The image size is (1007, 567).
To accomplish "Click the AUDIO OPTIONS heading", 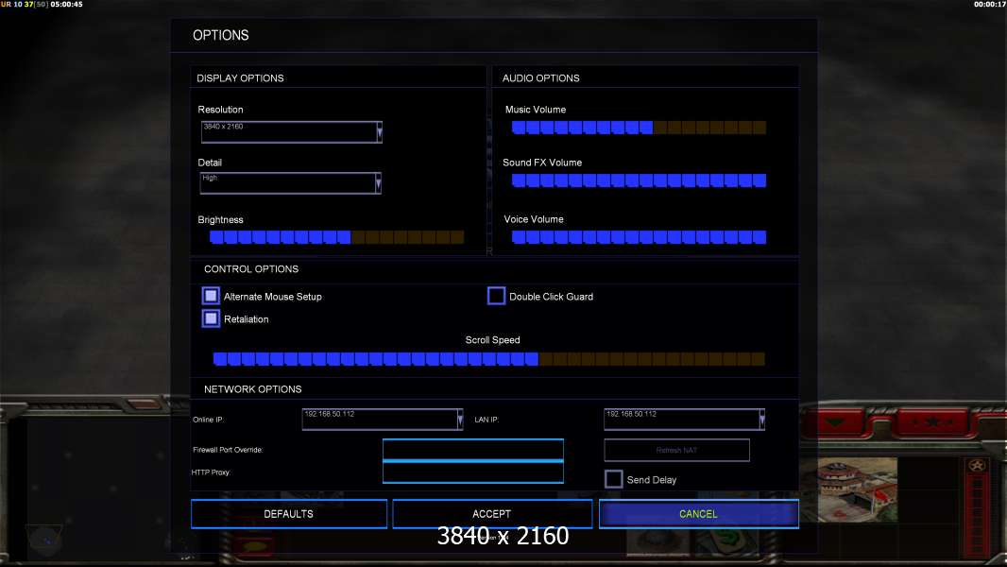I will point(540,78).
